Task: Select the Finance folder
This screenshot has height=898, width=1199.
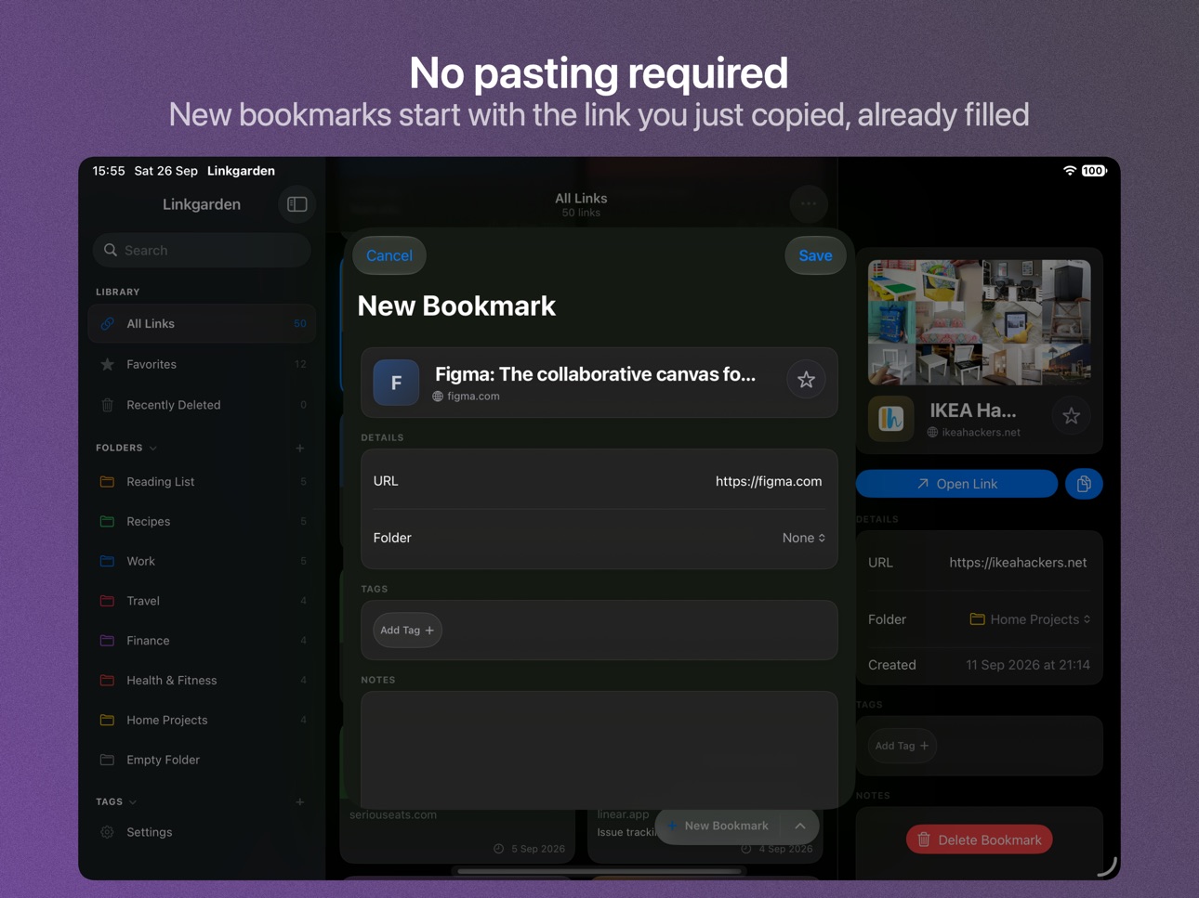Action: pos(202,641)
